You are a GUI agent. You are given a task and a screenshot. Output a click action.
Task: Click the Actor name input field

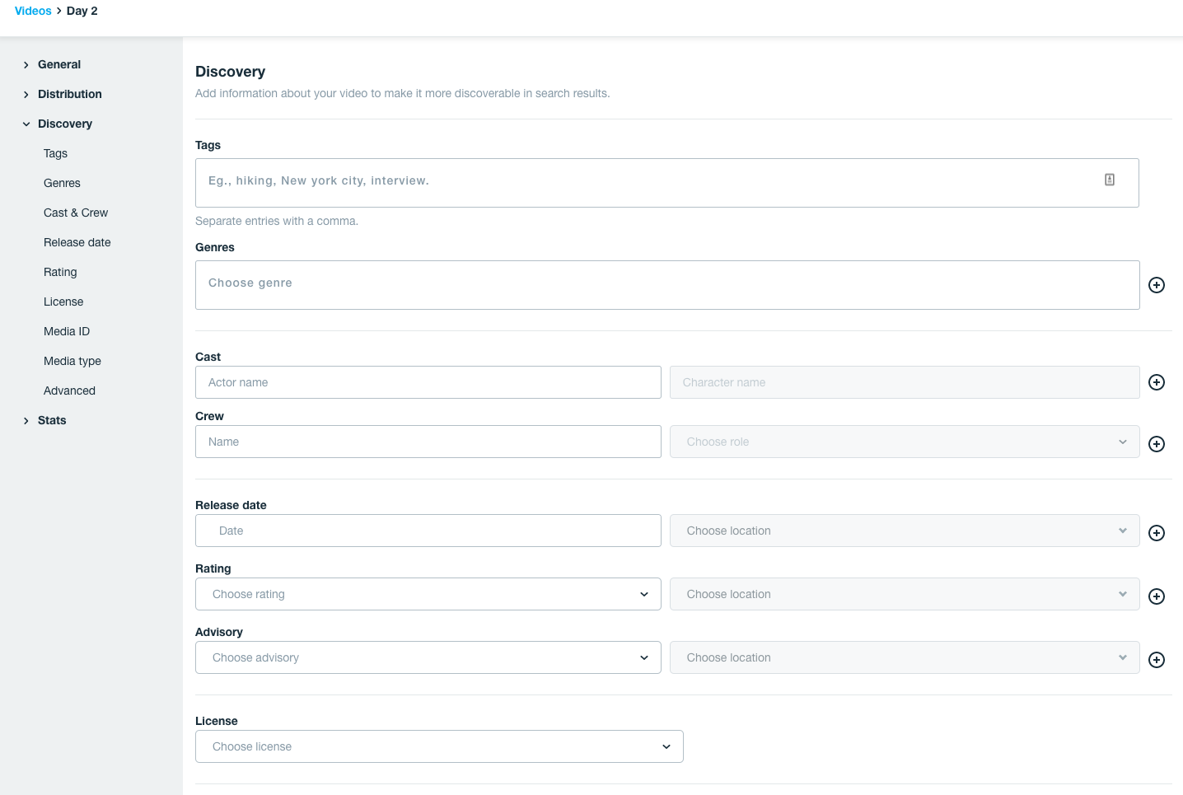click(428, 382)
